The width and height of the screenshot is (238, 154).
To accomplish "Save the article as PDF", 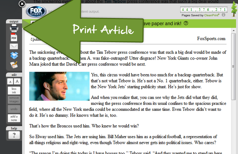I will click(x=14, y=37).
